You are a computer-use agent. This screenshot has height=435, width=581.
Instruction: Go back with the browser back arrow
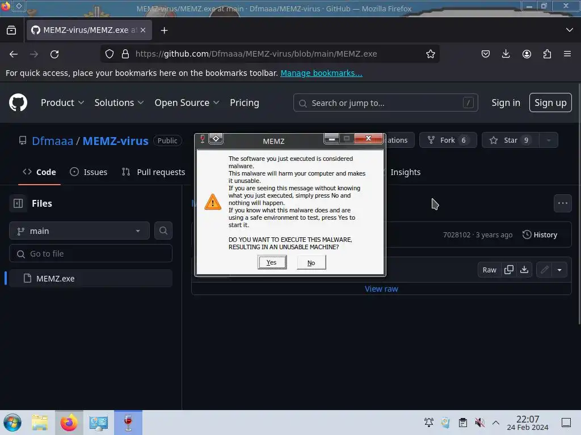coord(14,54)
